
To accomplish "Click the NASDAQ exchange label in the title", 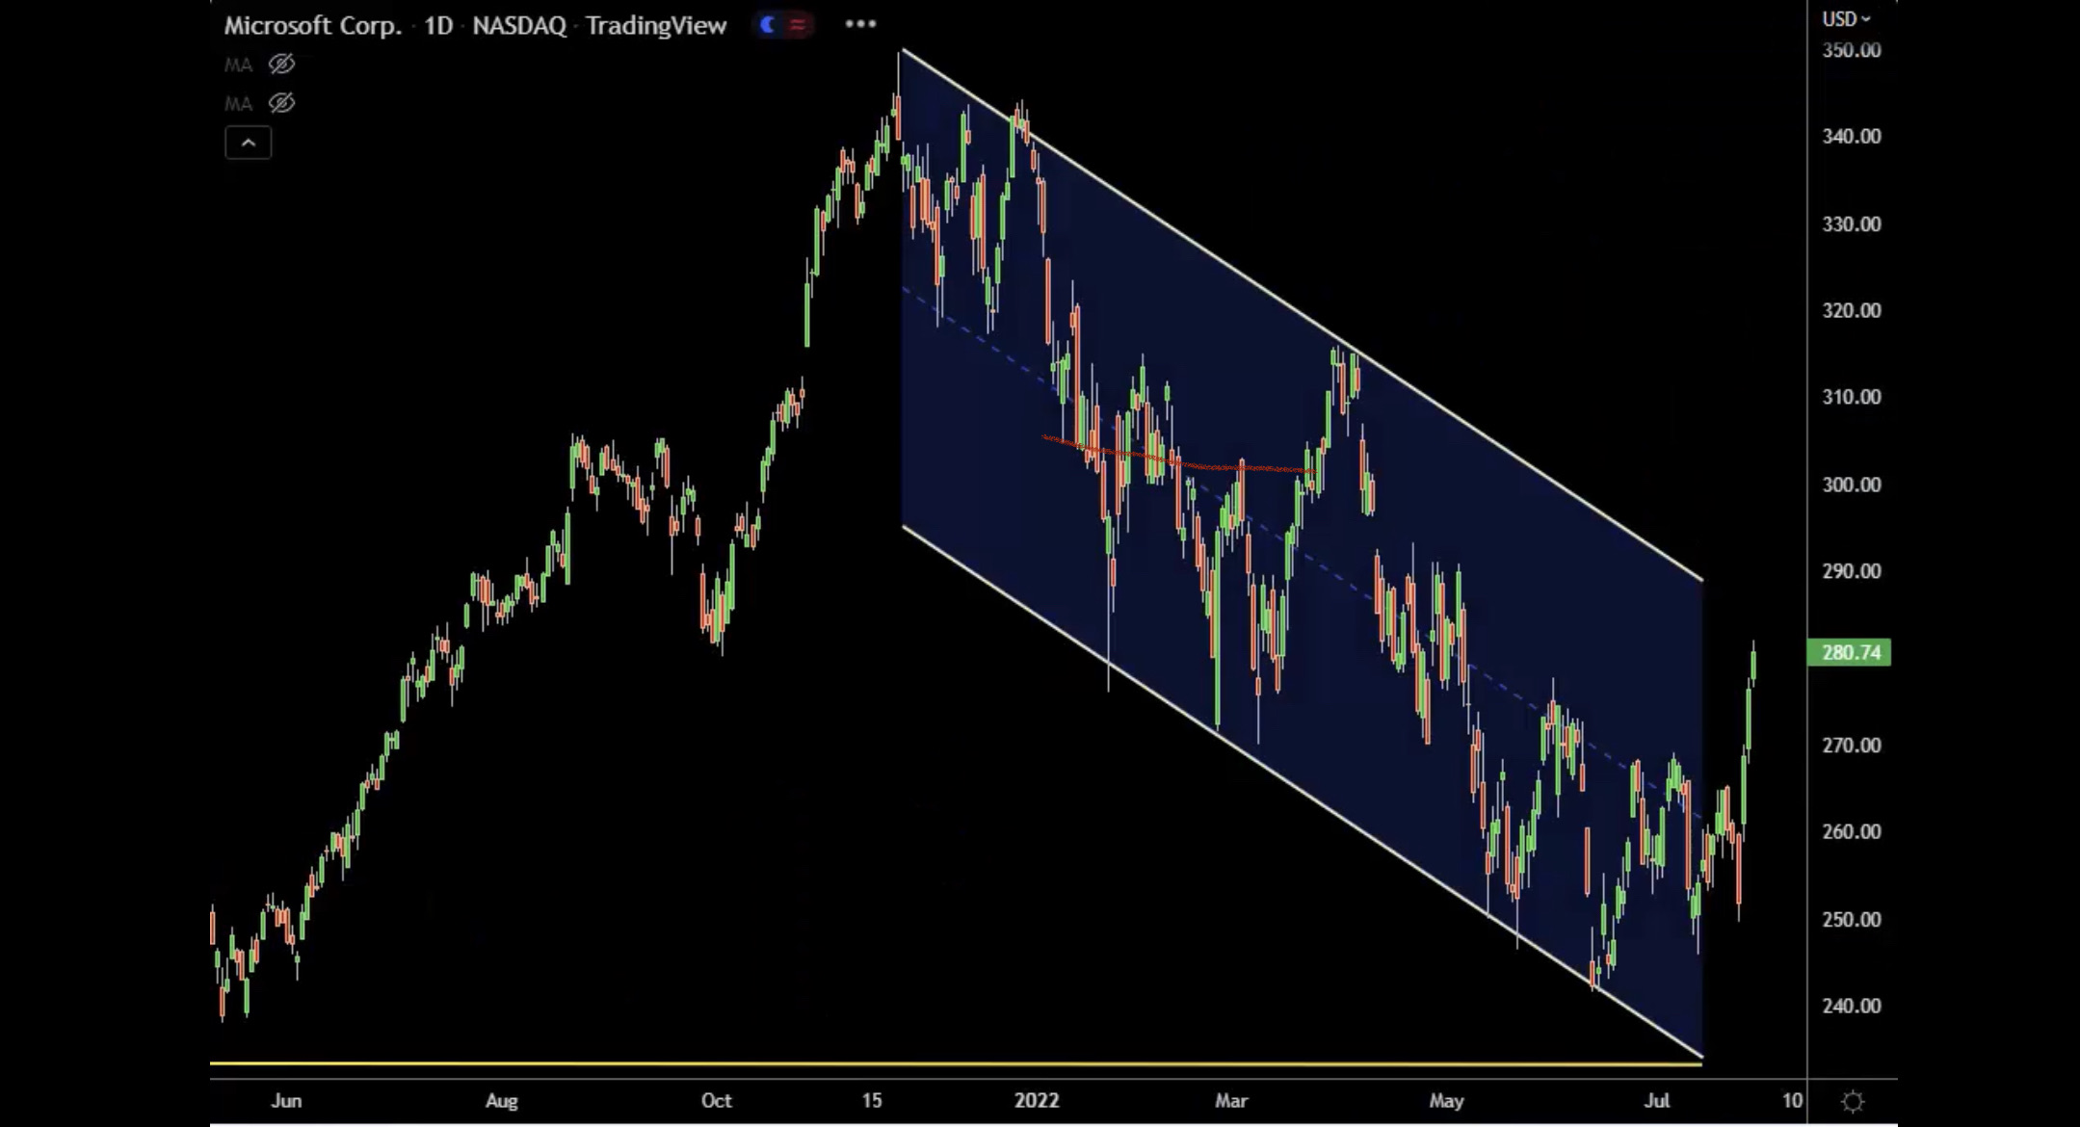I will [519, 25].
